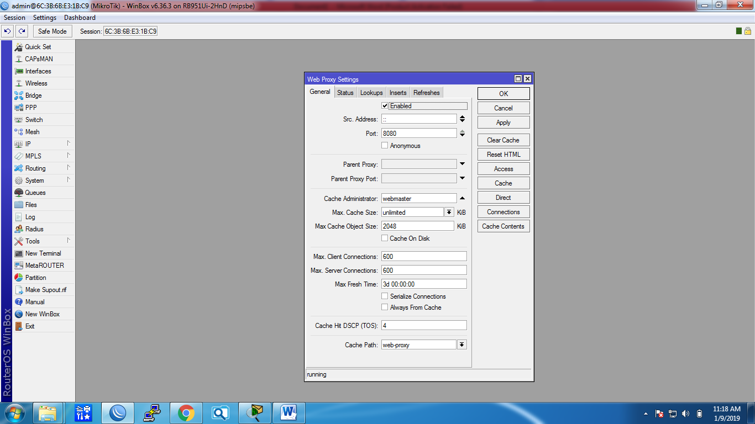755x424 pixels.
Task: Expand the Routing submenu
Action: pyautogui.click(x=69, y=168)
